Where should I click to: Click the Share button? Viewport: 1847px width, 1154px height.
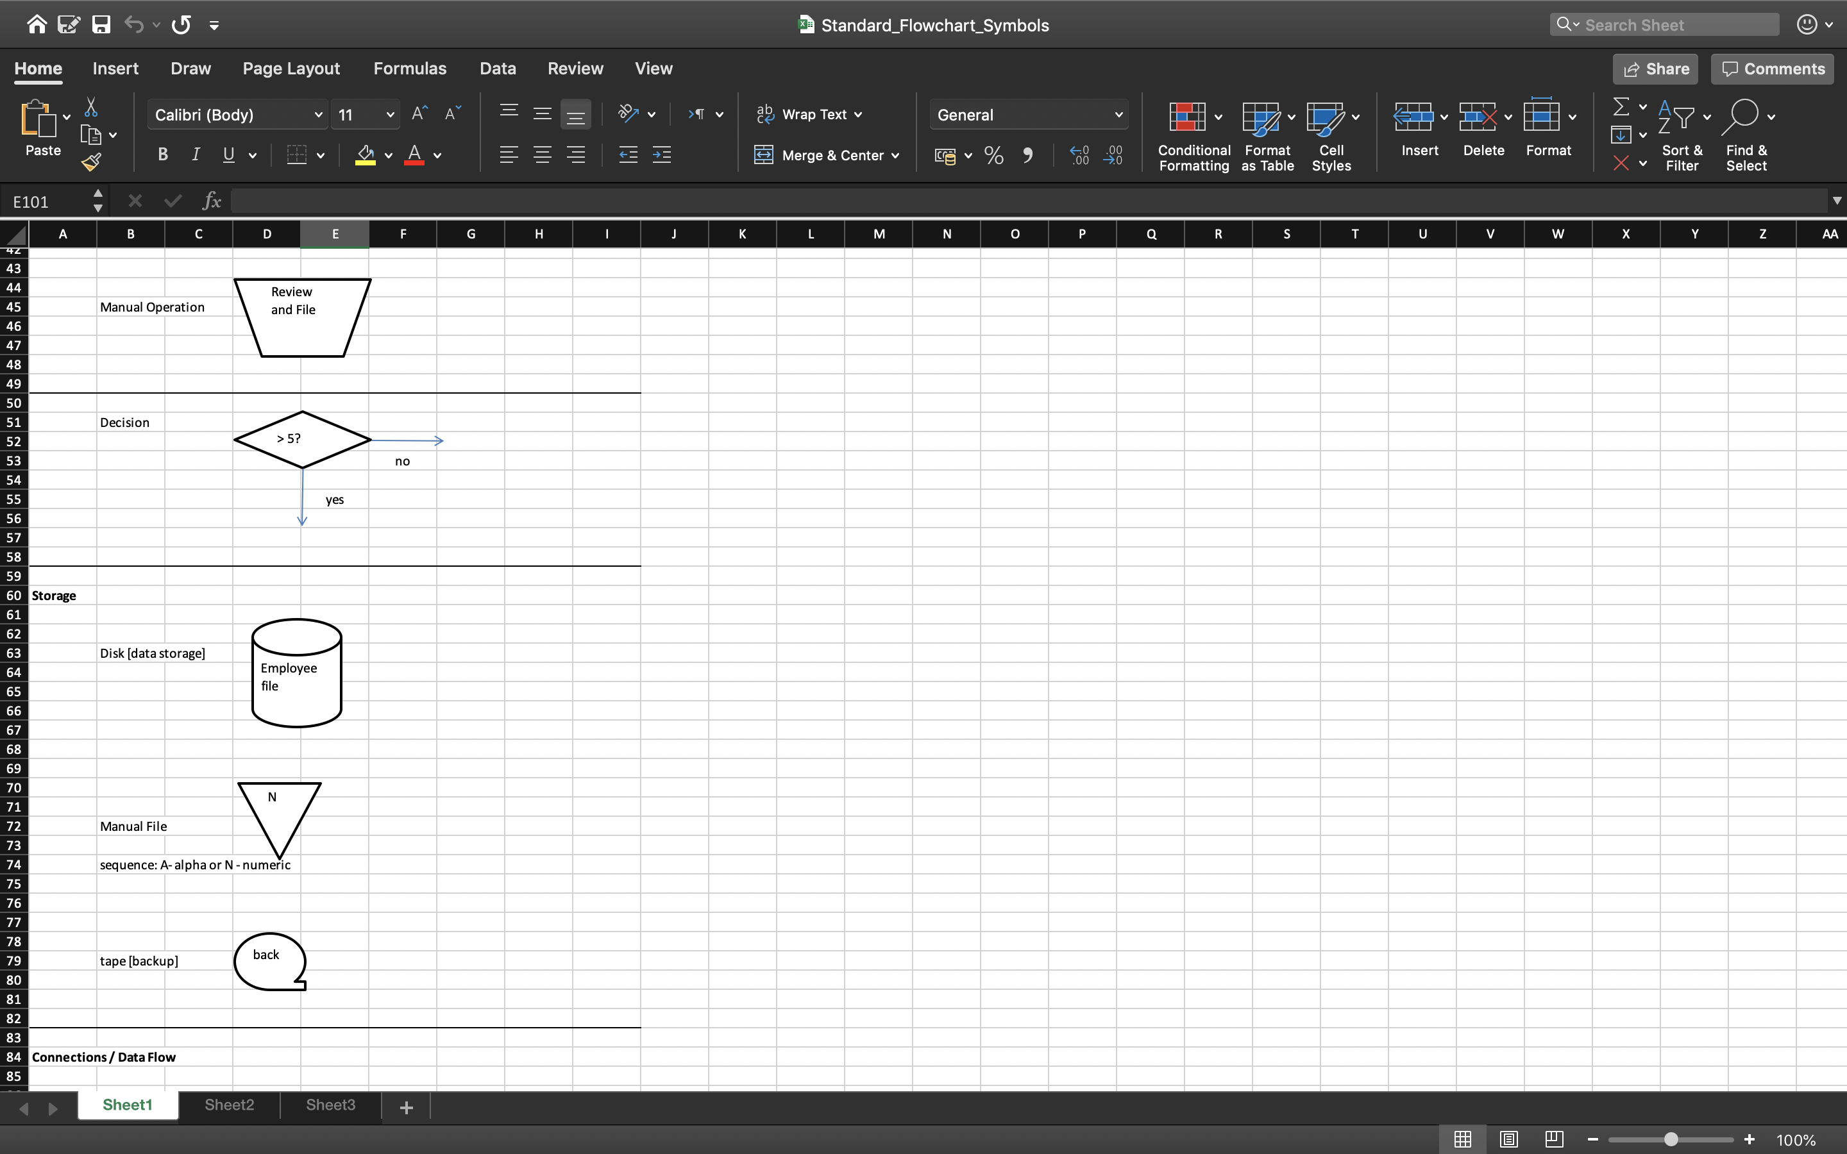coord(1655,68)
